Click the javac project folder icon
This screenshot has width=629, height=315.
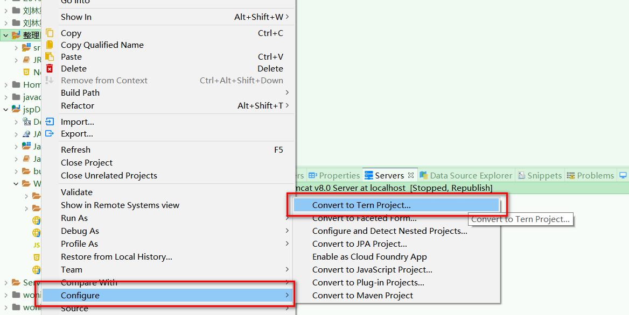pyautogui.click(x=16, y=97)
